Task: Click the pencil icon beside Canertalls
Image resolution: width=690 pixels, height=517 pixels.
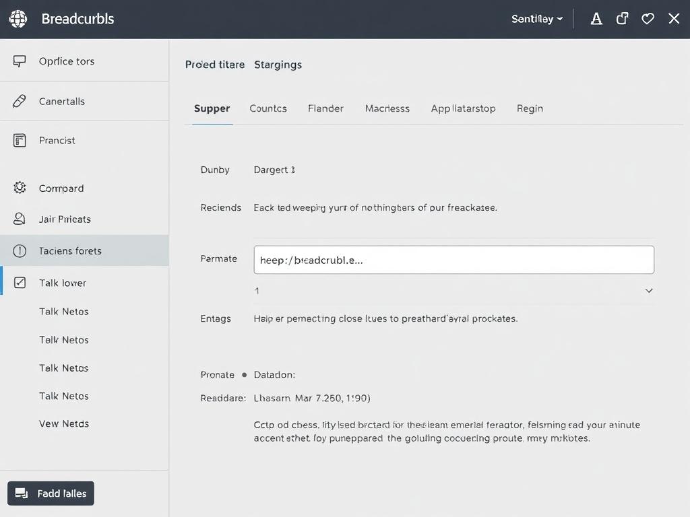Action: tap(20, 102)
